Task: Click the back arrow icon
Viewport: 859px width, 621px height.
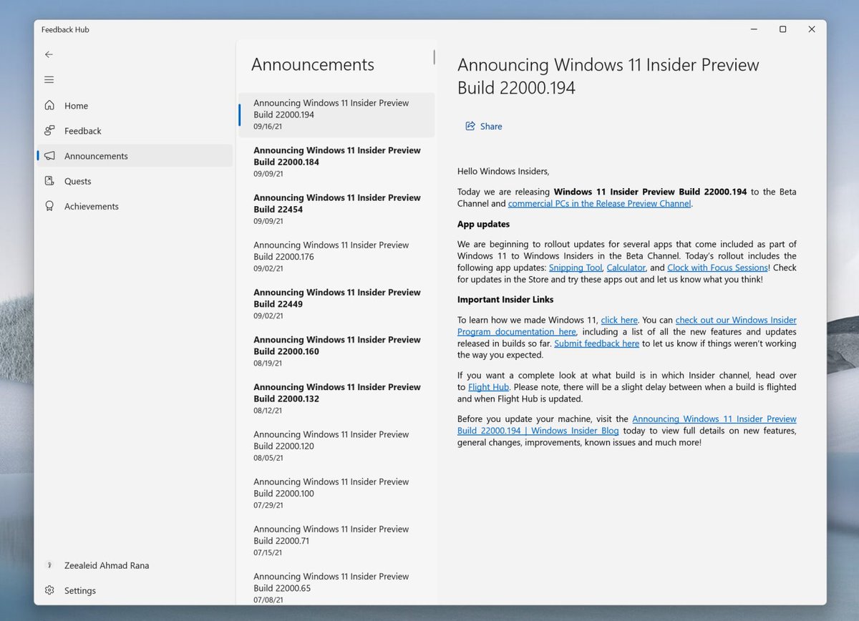Action: (49, 54)
